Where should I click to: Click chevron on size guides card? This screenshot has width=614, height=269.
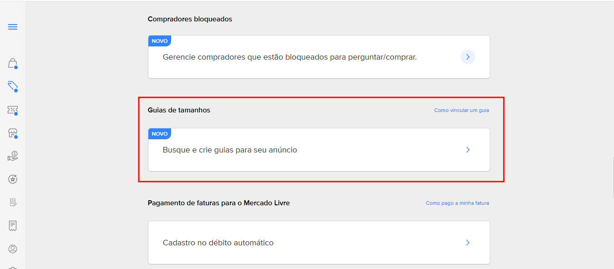coord(467,150)
